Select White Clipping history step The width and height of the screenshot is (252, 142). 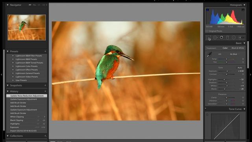tap(27, 117)
